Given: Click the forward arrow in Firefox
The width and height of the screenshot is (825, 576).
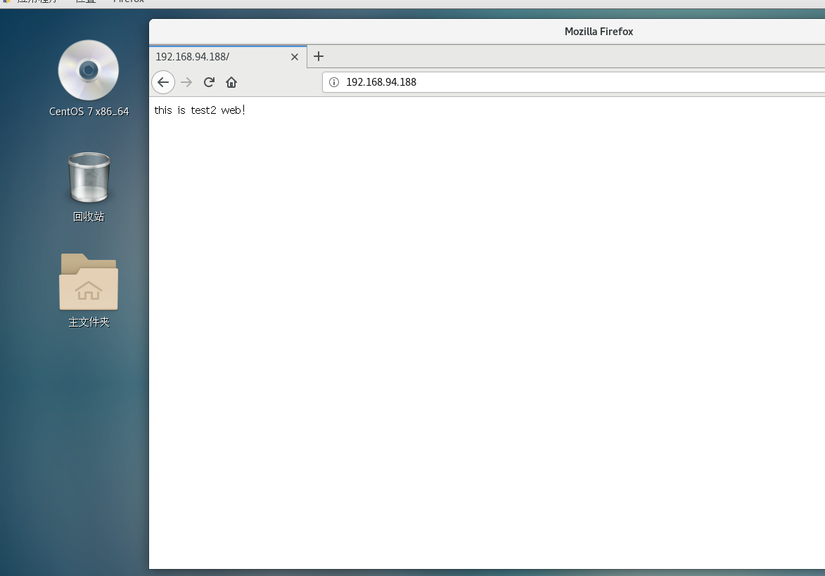Looking at the screenshot, I should click(186, 82).
